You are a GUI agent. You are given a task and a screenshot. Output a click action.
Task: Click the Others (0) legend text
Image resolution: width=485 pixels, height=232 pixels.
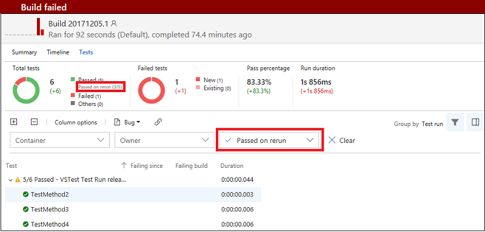point(90,104)
